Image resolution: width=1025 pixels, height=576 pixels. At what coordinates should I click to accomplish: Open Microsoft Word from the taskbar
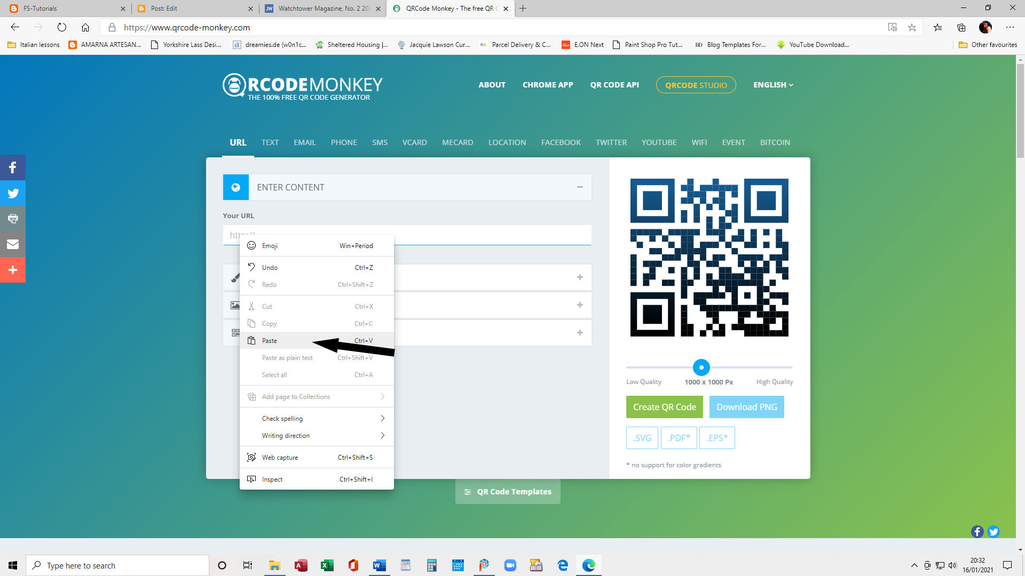click(379, 565)
